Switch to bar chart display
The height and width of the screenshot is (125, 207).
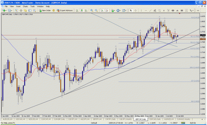(x=77, y=11)
